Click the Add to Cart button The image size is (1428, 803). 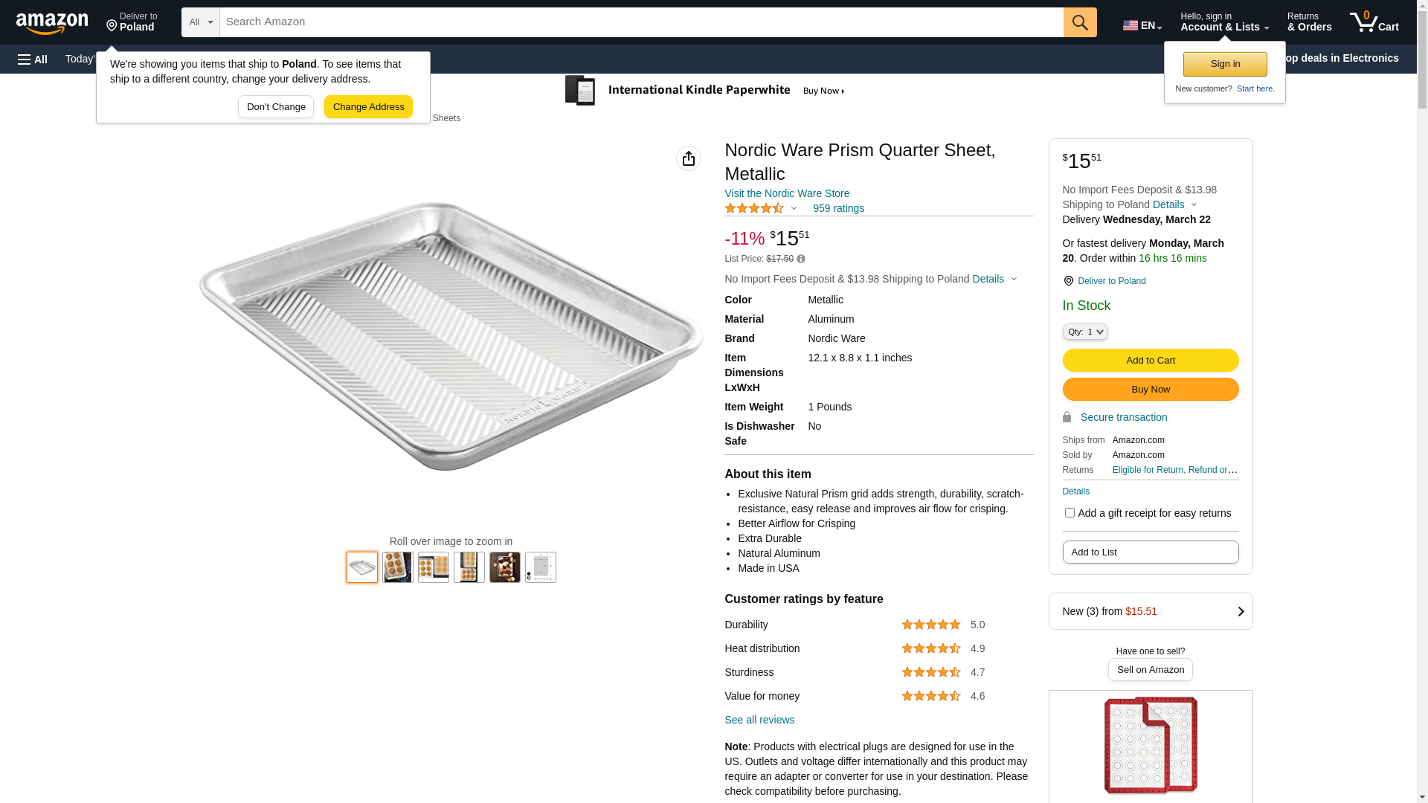(x=1150, y=361)
